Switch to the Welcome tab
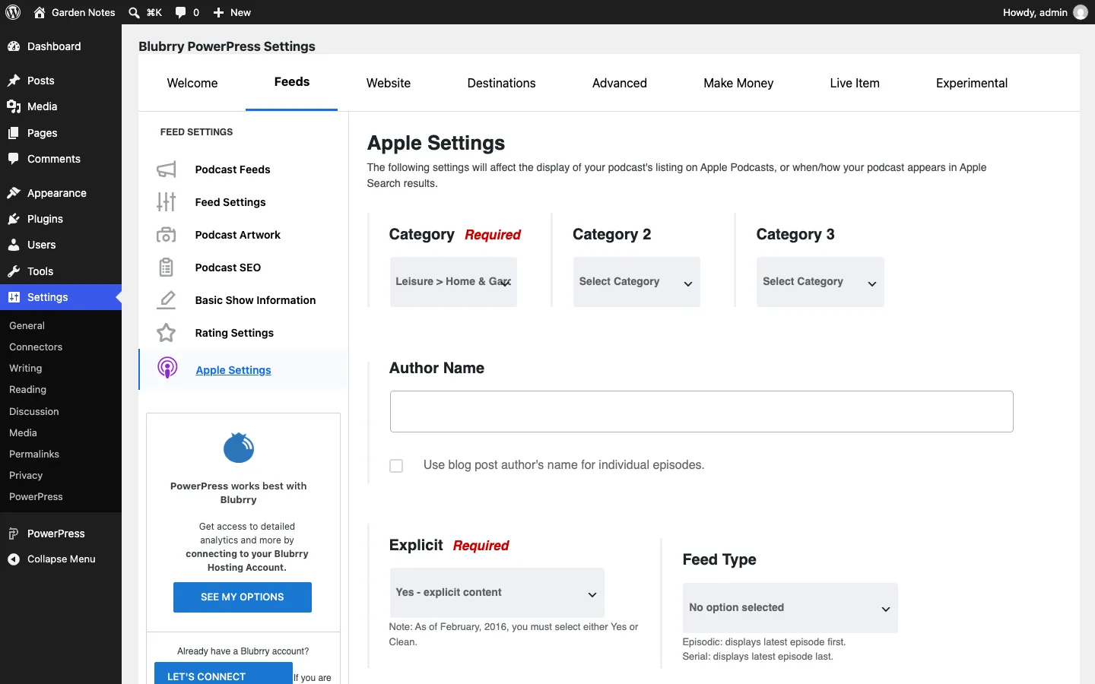1095x684 pixels. click(x=192, y=84)
